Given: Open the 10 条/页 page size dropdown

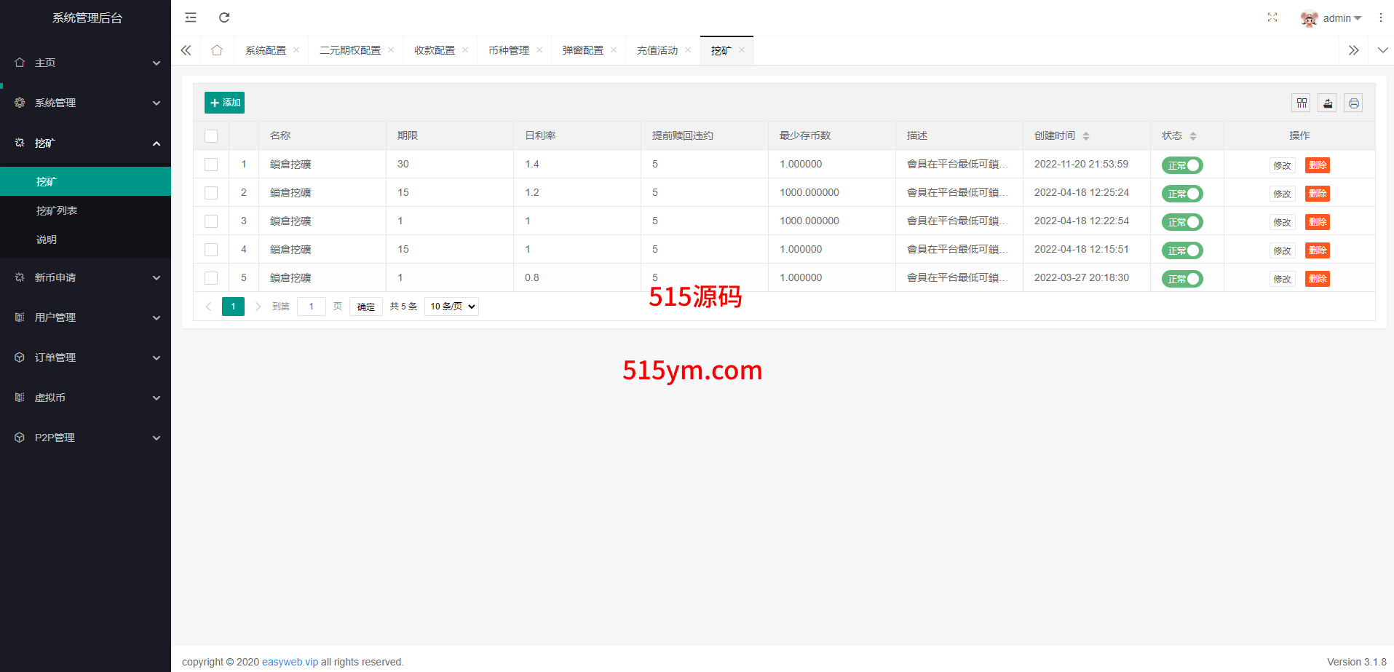Looking at the screenshot, I should [451, 307].
